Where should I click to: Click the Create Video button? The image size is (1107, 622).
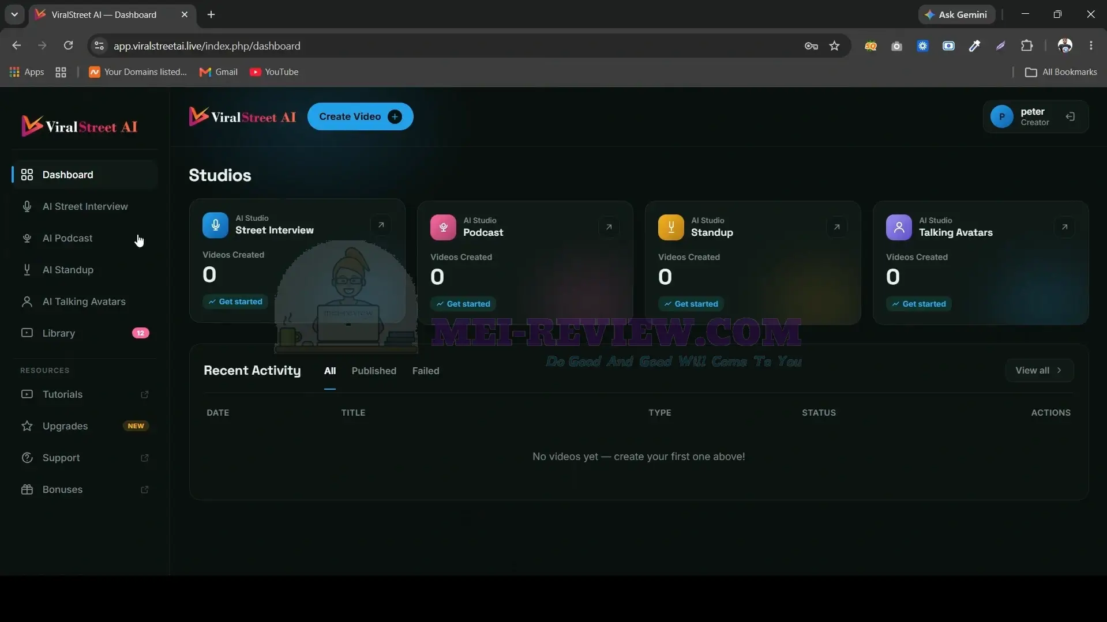(360, 116)
